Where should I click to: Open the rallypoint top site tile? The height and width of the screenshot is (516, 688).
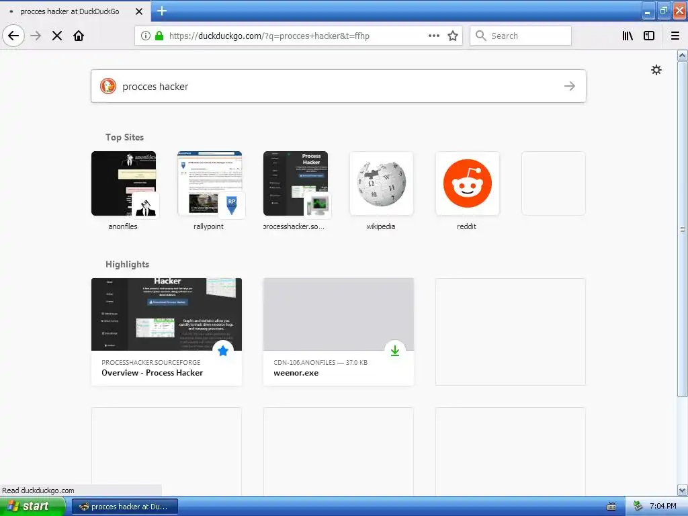pos(210,183)
